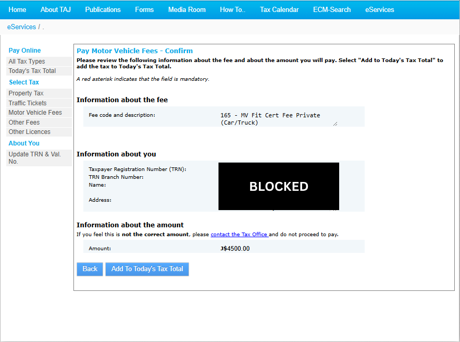Open the Media Room menu
Screen dimensions: 460x342
187,10
